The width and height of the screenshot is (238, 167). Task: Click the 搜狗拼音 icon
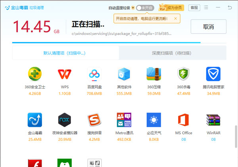tap(94, 120)
